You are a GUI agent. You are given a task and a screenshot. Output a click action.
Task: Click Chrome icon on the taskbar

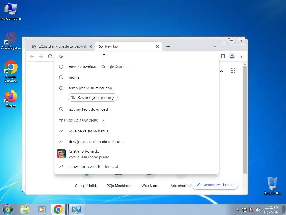(58, 209)
